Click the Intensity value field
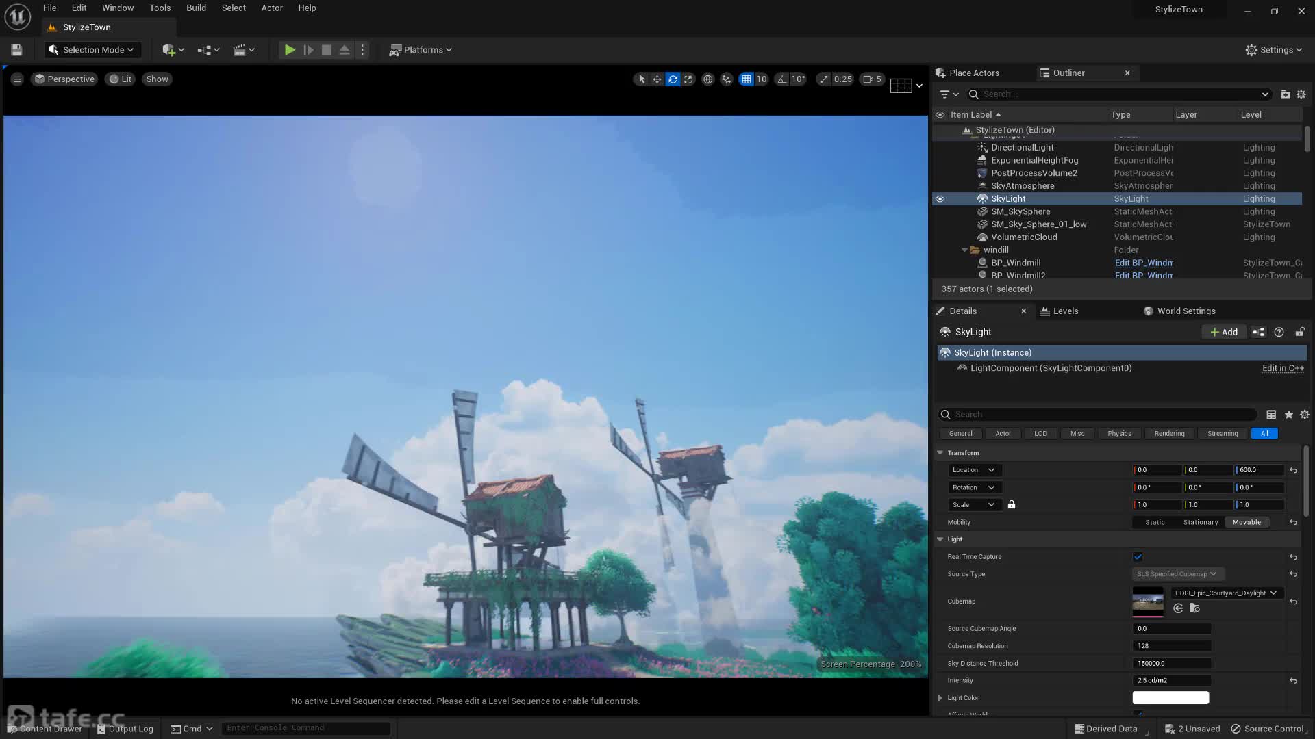Screen dimensions: 1315x739 click(x=1172, y=681)
